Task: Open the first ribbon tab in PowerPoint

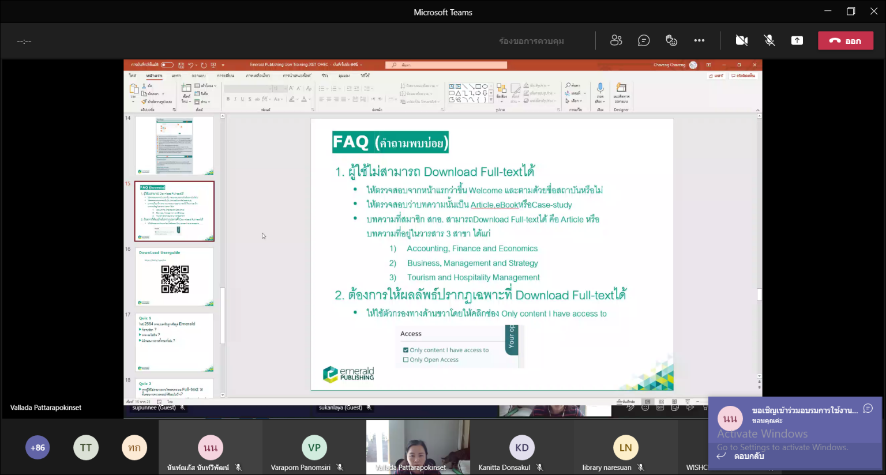Action: [x=133, y=76]
